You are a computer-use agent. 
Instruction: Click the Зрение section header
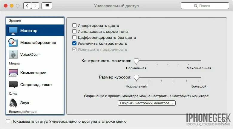15,21
